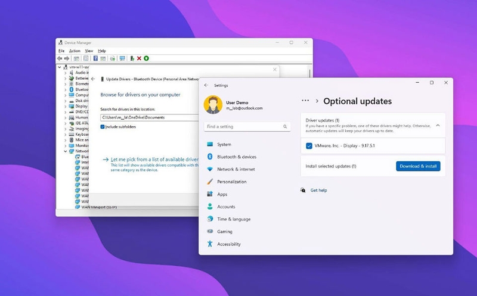Collapse the vm-w11 root node chevron
Image resolution: width=477 pixels, height=296 pixels.
pos(60,67)
